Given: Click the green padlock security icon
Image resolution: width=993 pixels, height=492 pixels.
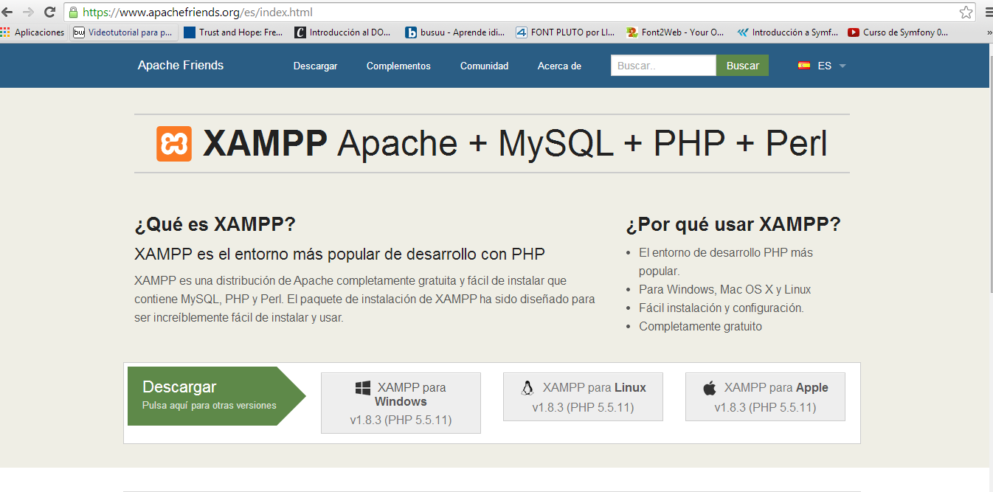Looking at the screenshot, I should (73, 13).
